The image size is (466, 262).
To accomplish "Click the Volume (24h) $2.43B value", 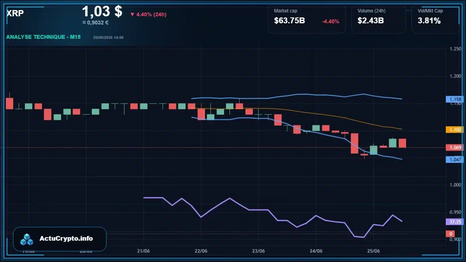I will tap(370, 21).
